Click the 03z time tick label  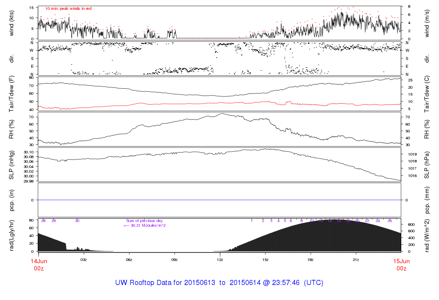click(84, 260)
